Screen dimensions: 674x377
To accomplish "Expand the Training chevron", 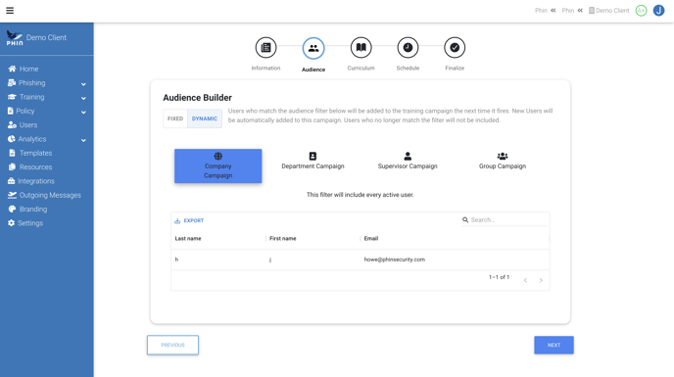I will click(x=83, y=99).
